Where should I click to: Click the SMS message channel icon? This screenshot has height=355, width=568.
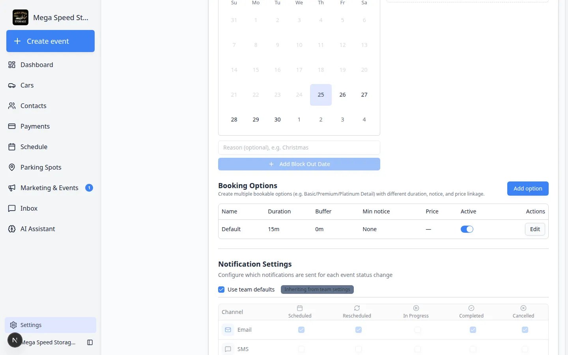228,349
